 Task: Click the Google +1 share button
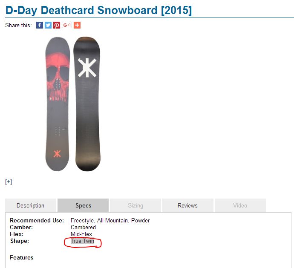click(x=67, y=25)
